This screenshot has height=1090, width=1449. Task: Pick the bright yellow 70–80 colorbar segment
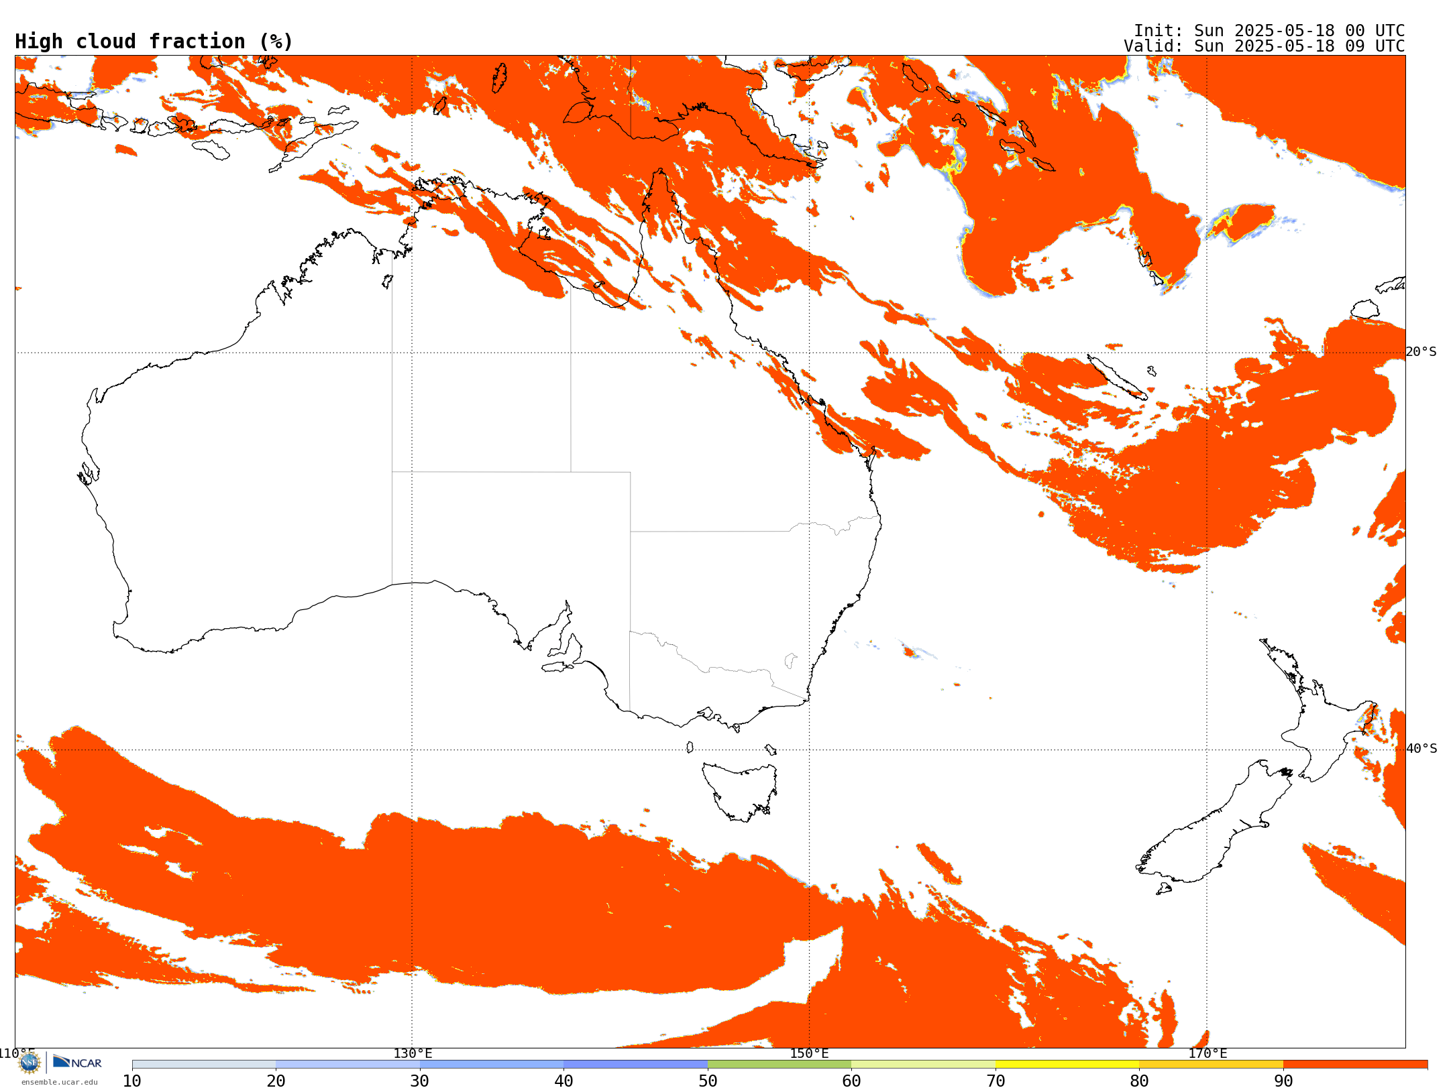click(1067, 1065)
